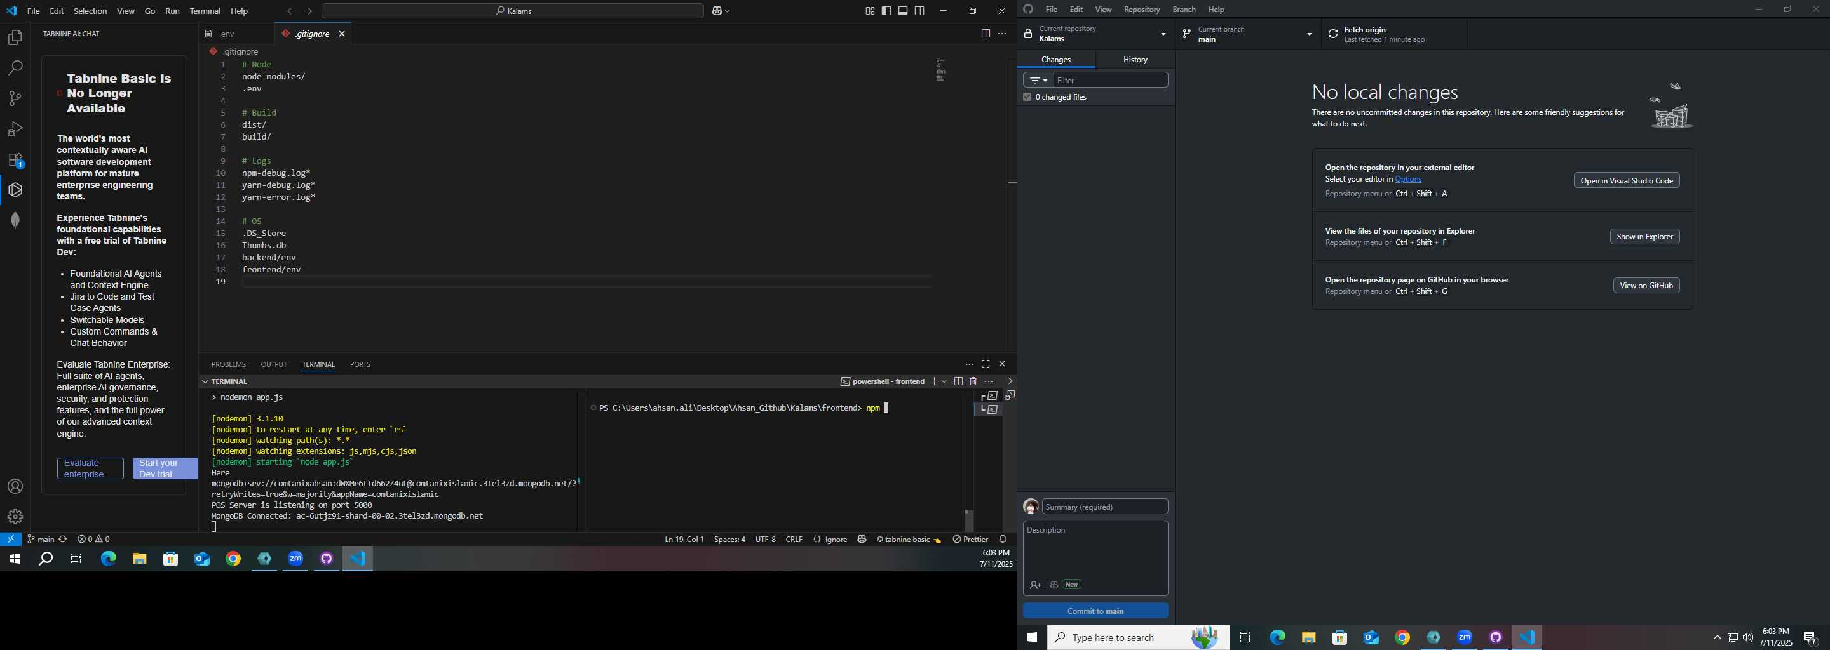Add co-authors icon in commit box
Viewport: 1830px width, 650px height.
coord(1036,585)
